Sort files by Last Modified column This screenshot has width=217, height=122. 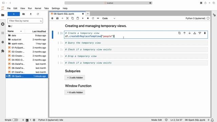pyautogui.click(x=39, y=32)
